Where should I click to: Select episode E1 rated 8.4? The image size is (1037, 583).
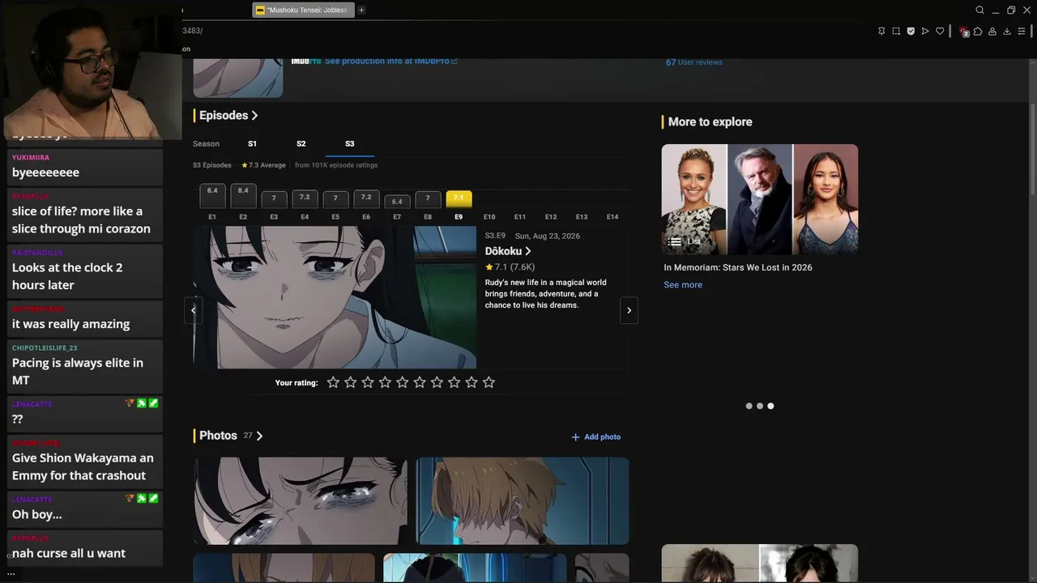[212, 196]
